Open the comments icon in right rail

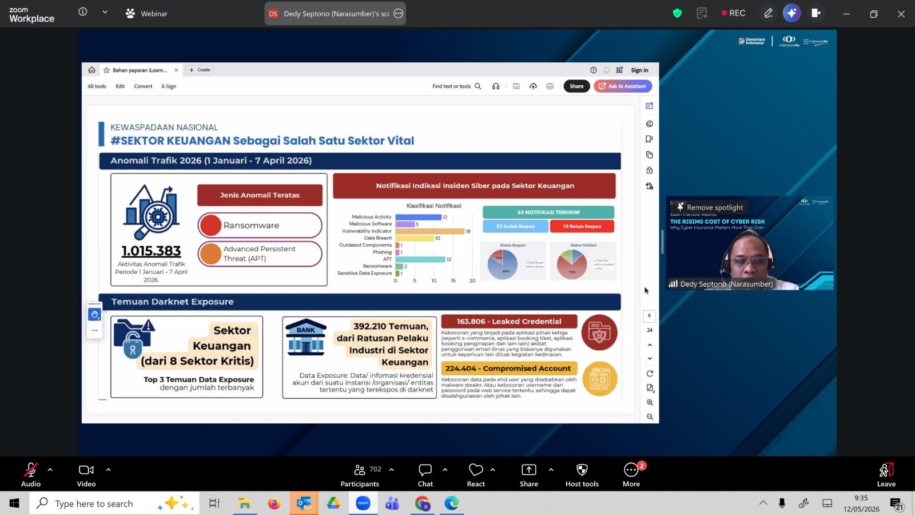pos(650,124)
